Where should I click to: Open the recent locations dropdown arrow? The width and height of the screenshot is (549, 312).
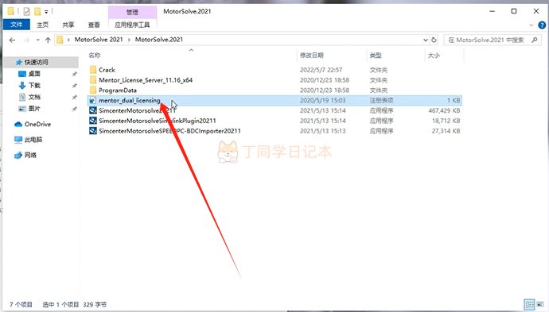pos(37,40)
